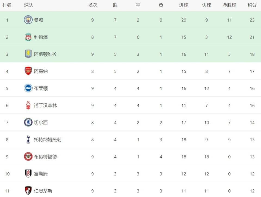This screenshot has height=197, width=261.
Task: Click the Nottingham Forest tree crest
Action: tap(28, 105)
